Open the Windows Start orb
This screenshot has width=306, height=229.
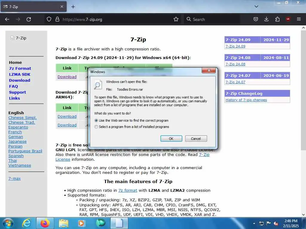pos(8,223)
